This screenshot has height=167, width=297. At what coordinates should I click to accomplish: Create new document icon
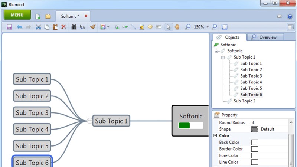[x=38, y=17]
